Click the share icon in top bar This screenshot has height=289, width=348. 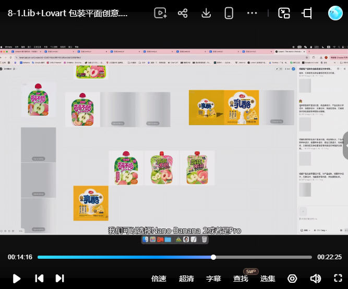(183, 14)
